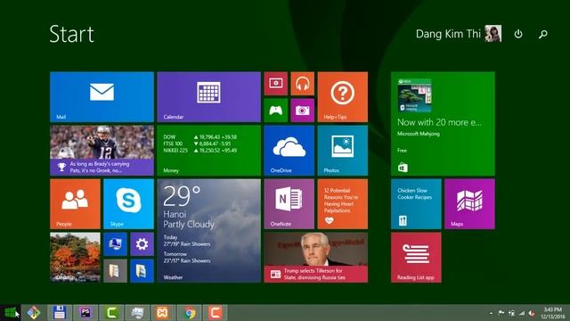Click the 'Start' heading text

71,34
